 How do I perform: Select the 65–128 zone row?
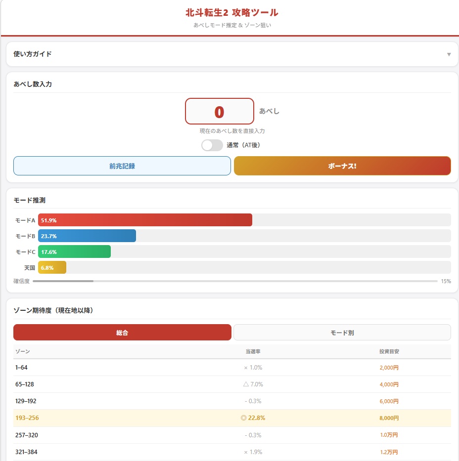tap(232, 384)
